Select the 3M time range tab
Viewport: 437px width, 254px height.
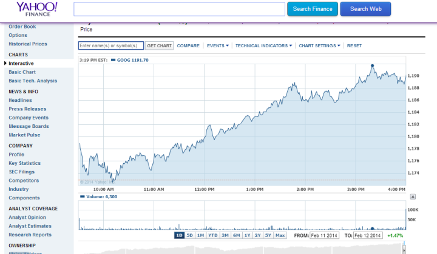(225, 235)
